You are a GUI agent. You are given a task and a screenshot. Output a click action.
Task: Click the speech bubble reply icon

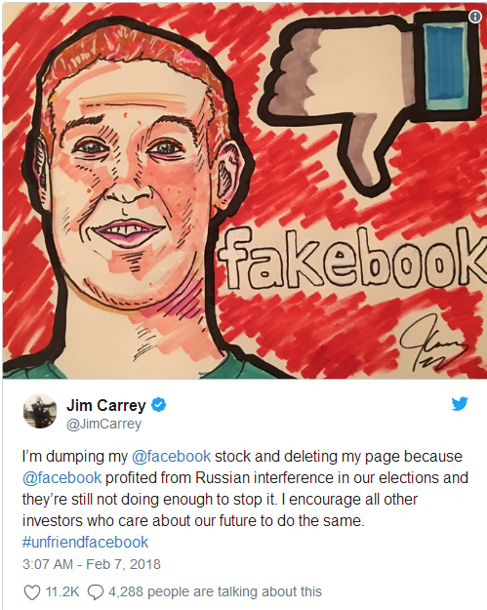point(96,592)
